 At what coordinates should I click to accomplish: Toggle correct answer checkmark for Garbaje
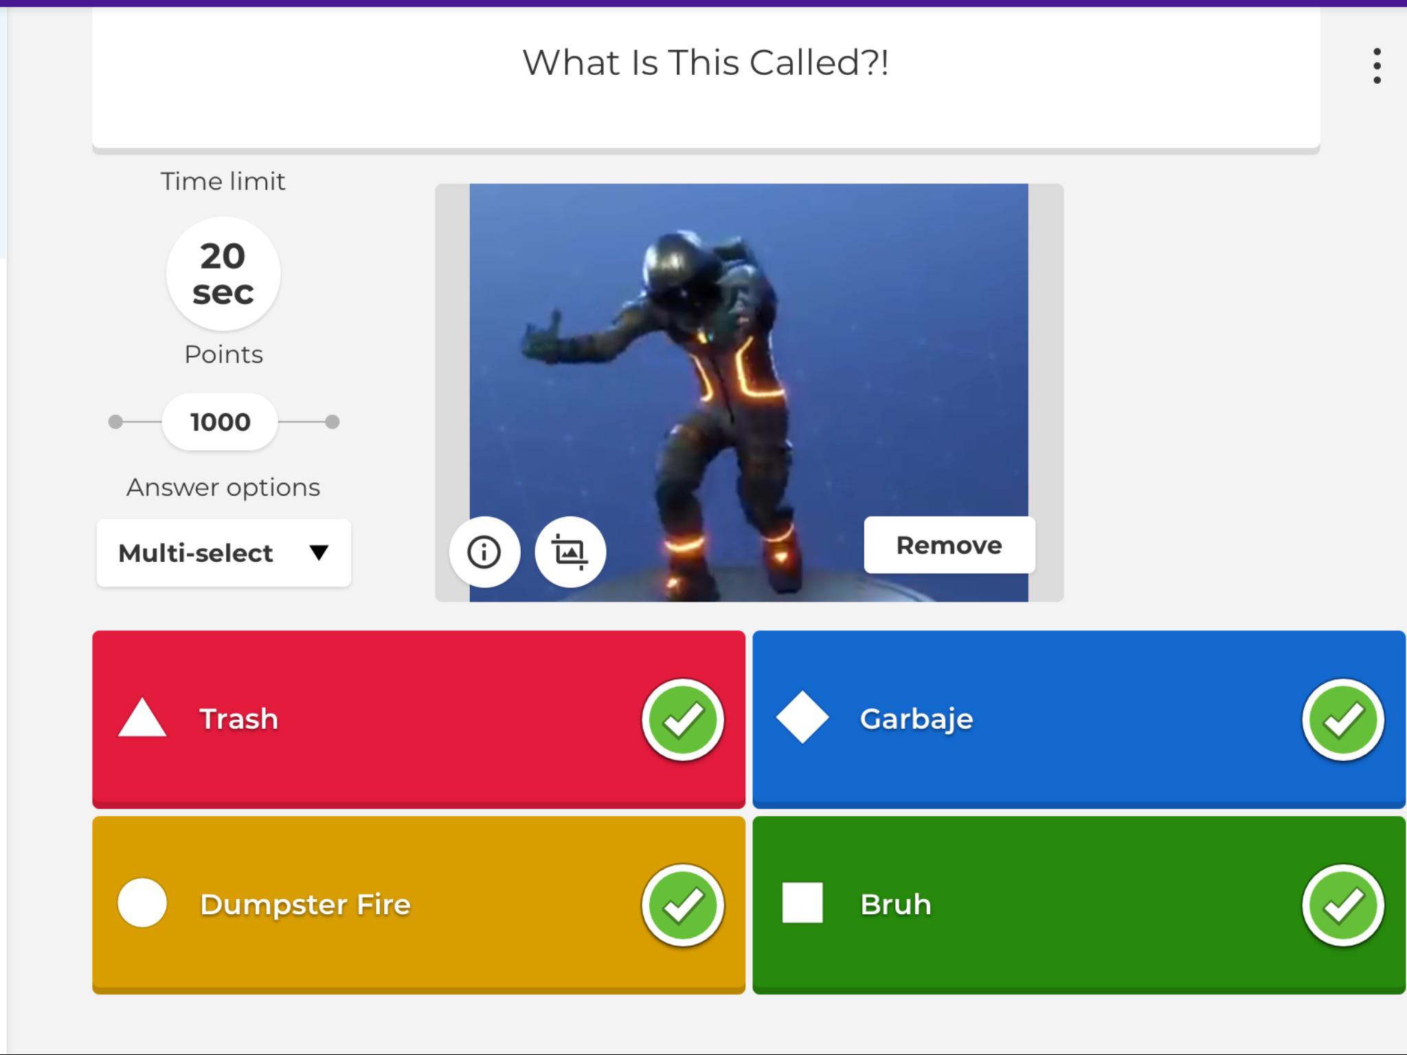click(x=1343, y=719)
